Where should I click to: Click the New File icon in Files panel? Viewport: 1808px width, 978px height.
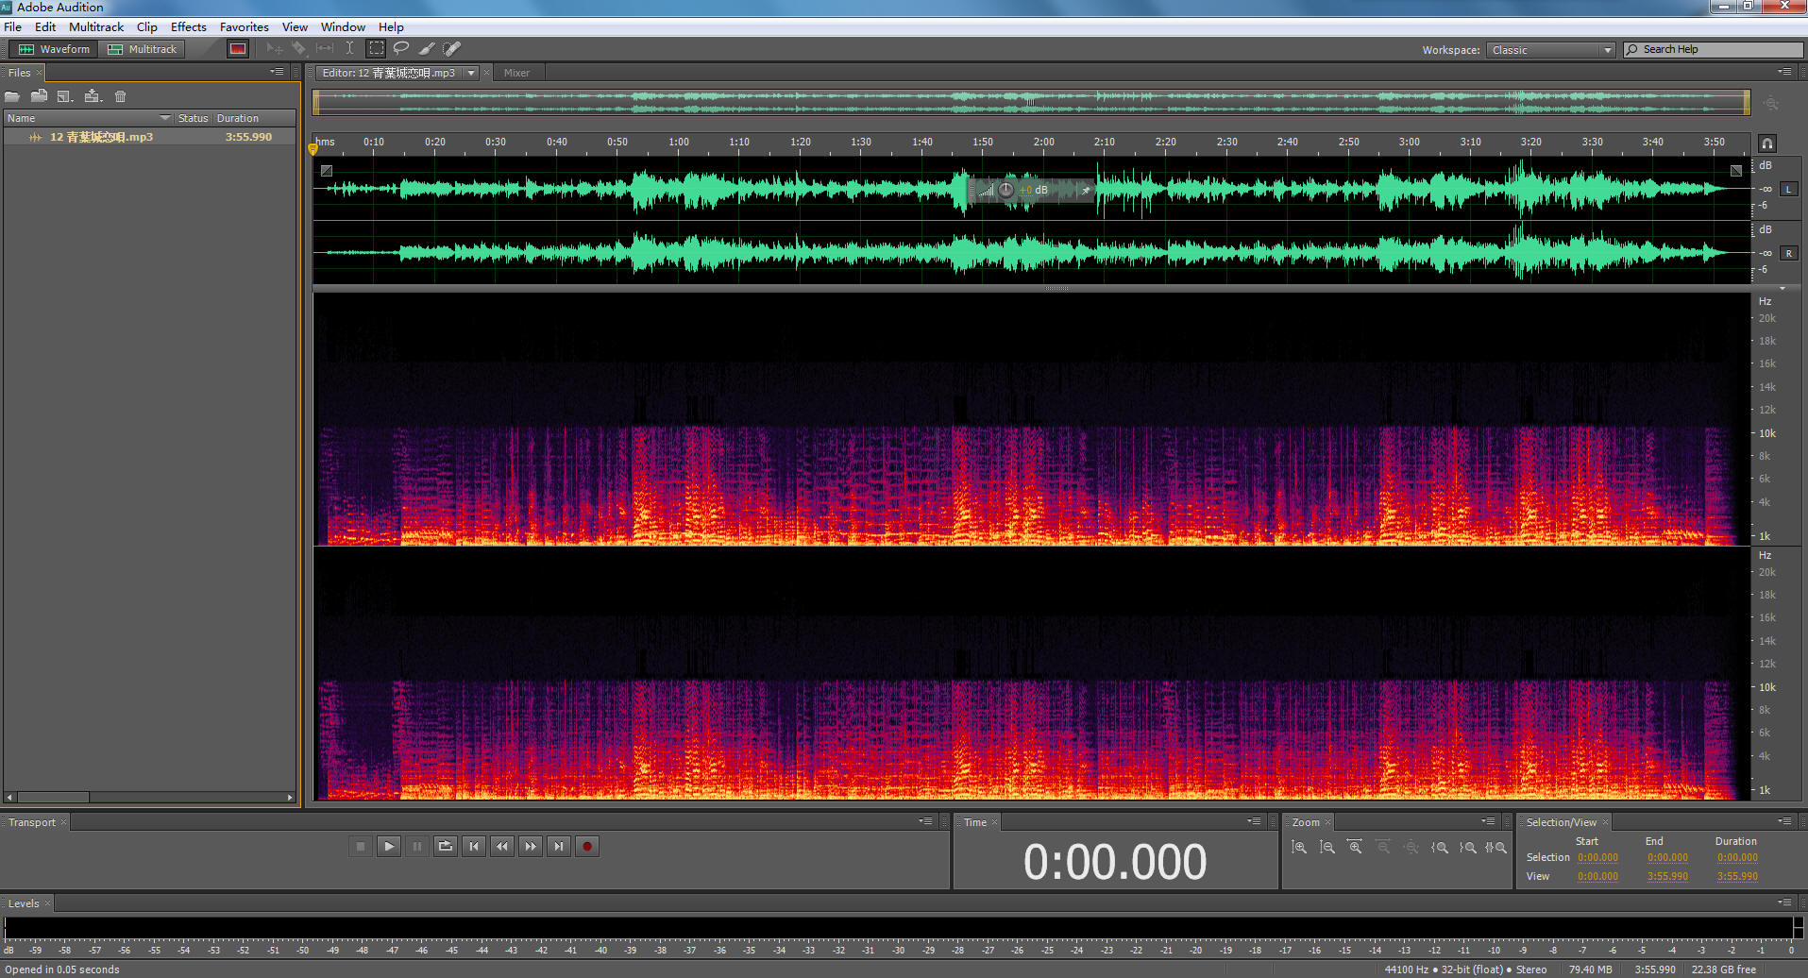[65, 96]
